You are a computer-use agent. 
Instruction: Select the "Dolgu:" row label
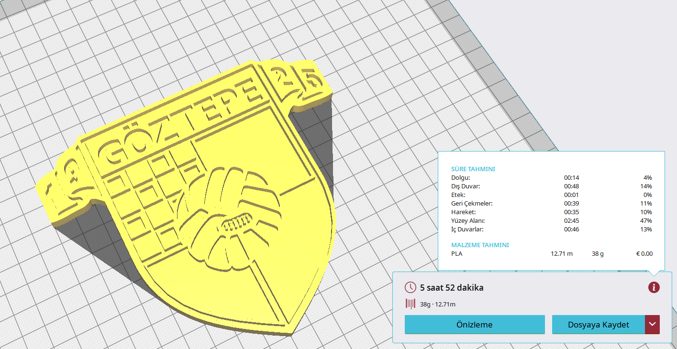click(461, 178)
